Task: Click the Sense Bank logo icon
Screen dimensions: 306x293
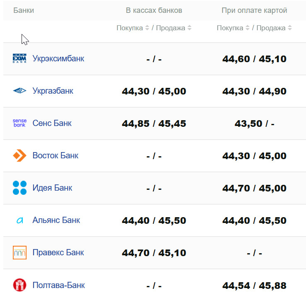Action: pyautogui.click(x=19, y=123)
